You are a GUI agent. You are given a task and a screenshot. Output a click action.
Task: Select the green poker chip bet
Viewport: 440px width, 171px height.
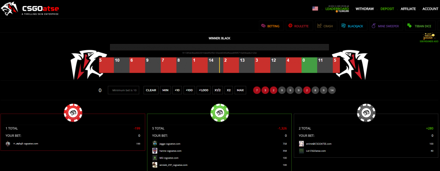pos(220,113)
